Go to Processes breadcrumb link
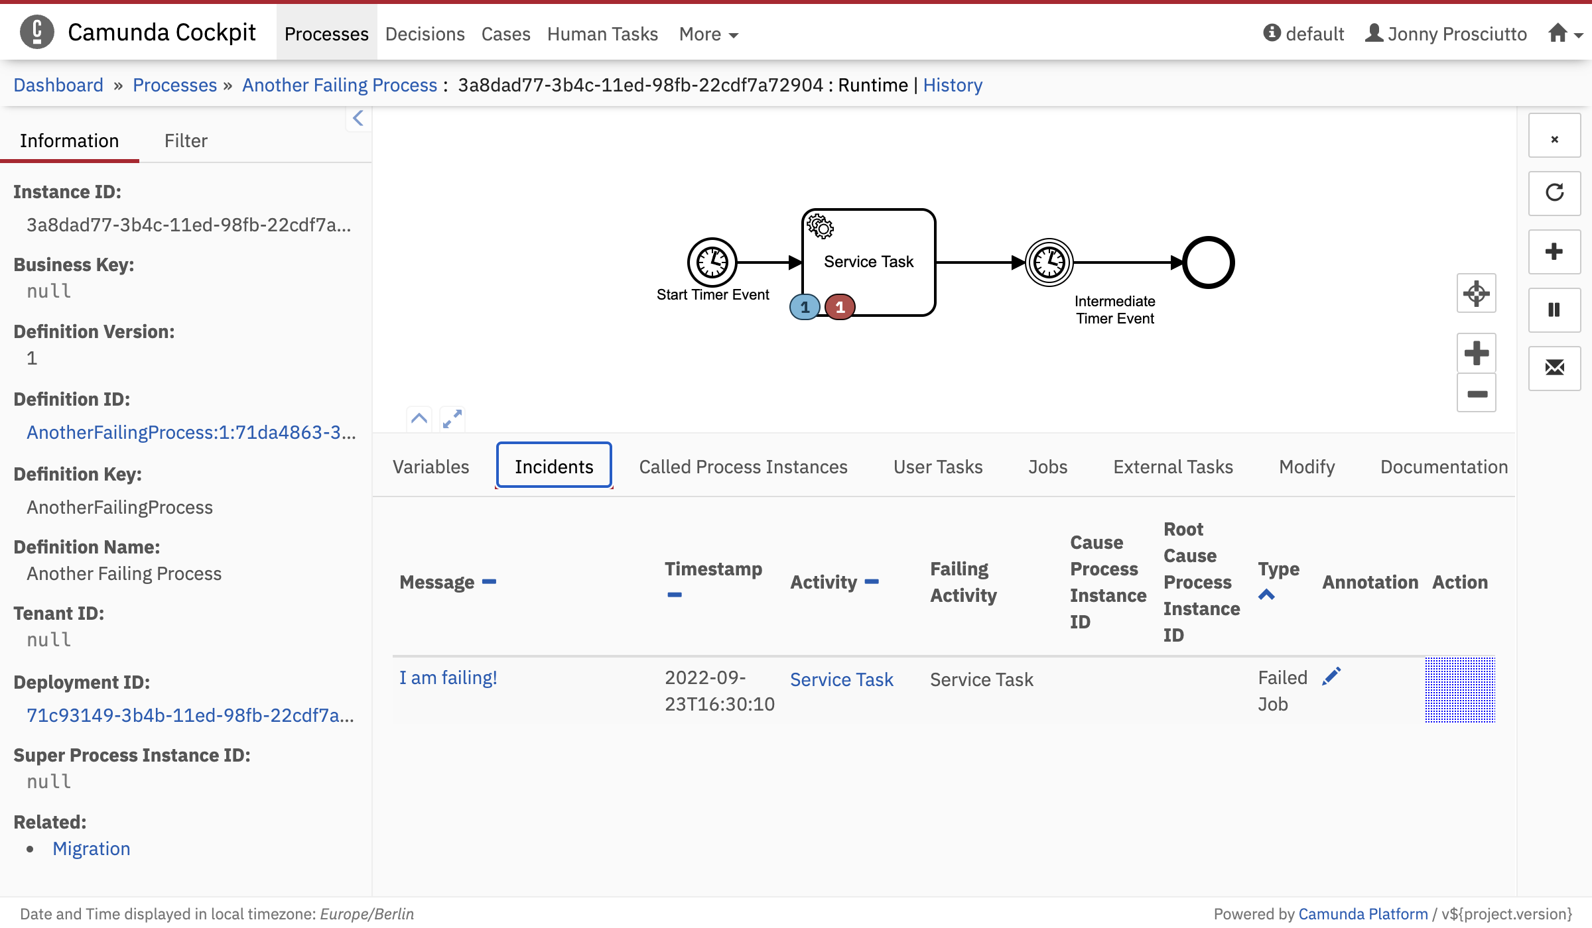The width and height of the screenshot is (1592, 928). (175, 85)
